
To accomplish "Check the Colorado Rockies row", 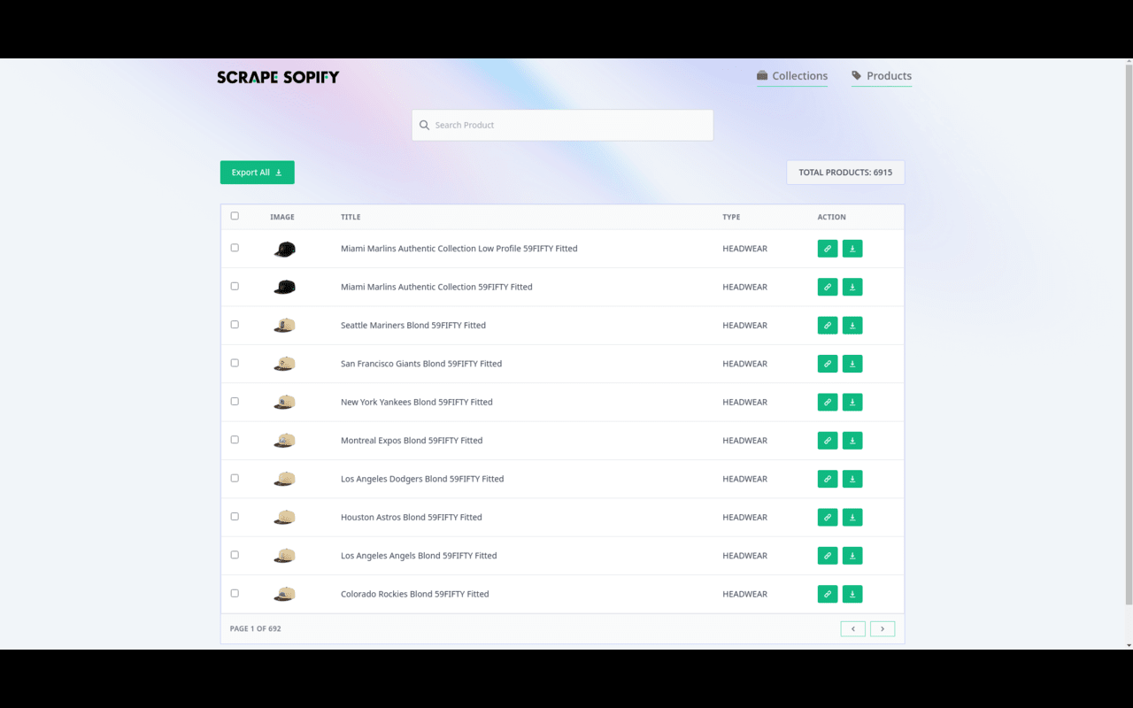I will pos(235,593).
